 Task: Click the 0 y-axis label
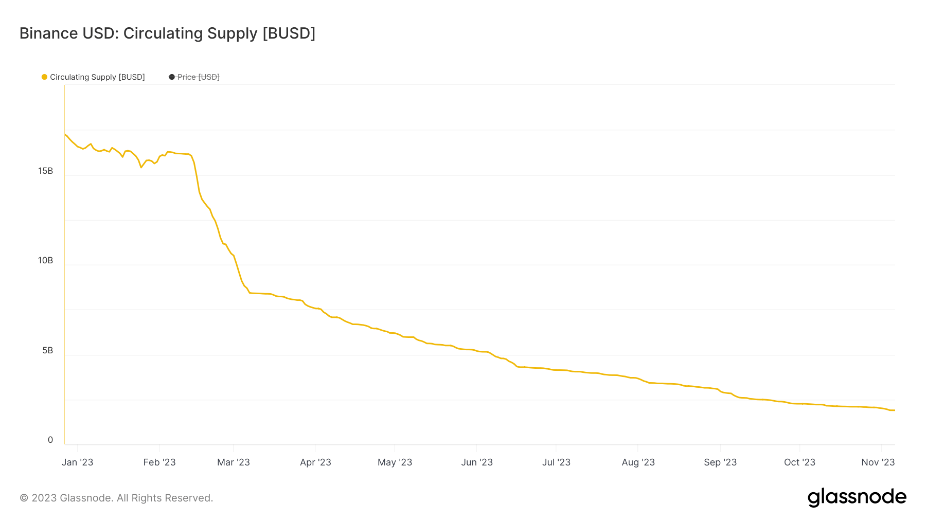(50, 440)
